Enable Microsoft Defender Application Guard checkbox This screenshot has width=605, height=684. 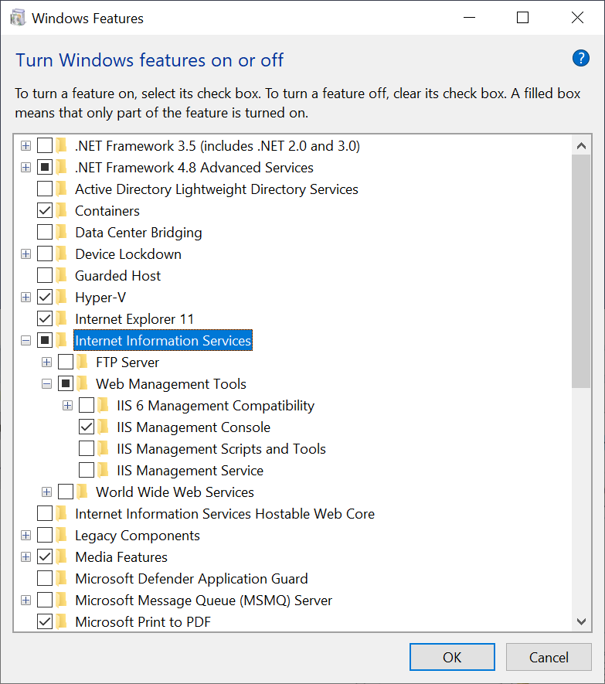point(45,578)
